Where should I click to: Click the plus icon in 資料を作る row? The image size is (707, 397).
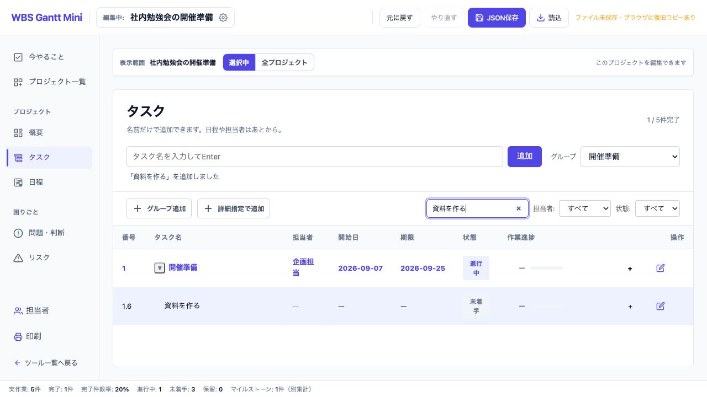630,307
